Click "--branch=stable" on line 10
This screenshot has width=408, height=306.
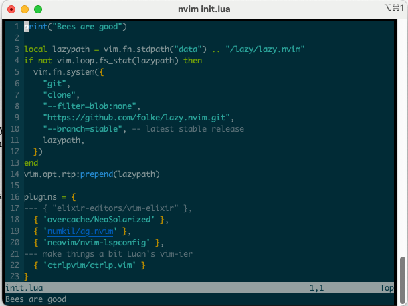(x=82, y=129)
